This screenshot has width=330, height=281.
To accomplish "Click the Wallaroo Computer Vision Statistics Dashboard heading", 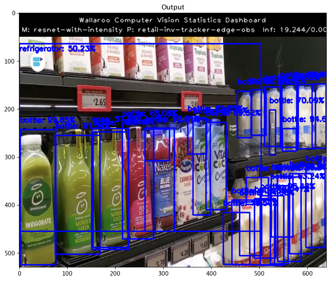I will pos(172,20).
